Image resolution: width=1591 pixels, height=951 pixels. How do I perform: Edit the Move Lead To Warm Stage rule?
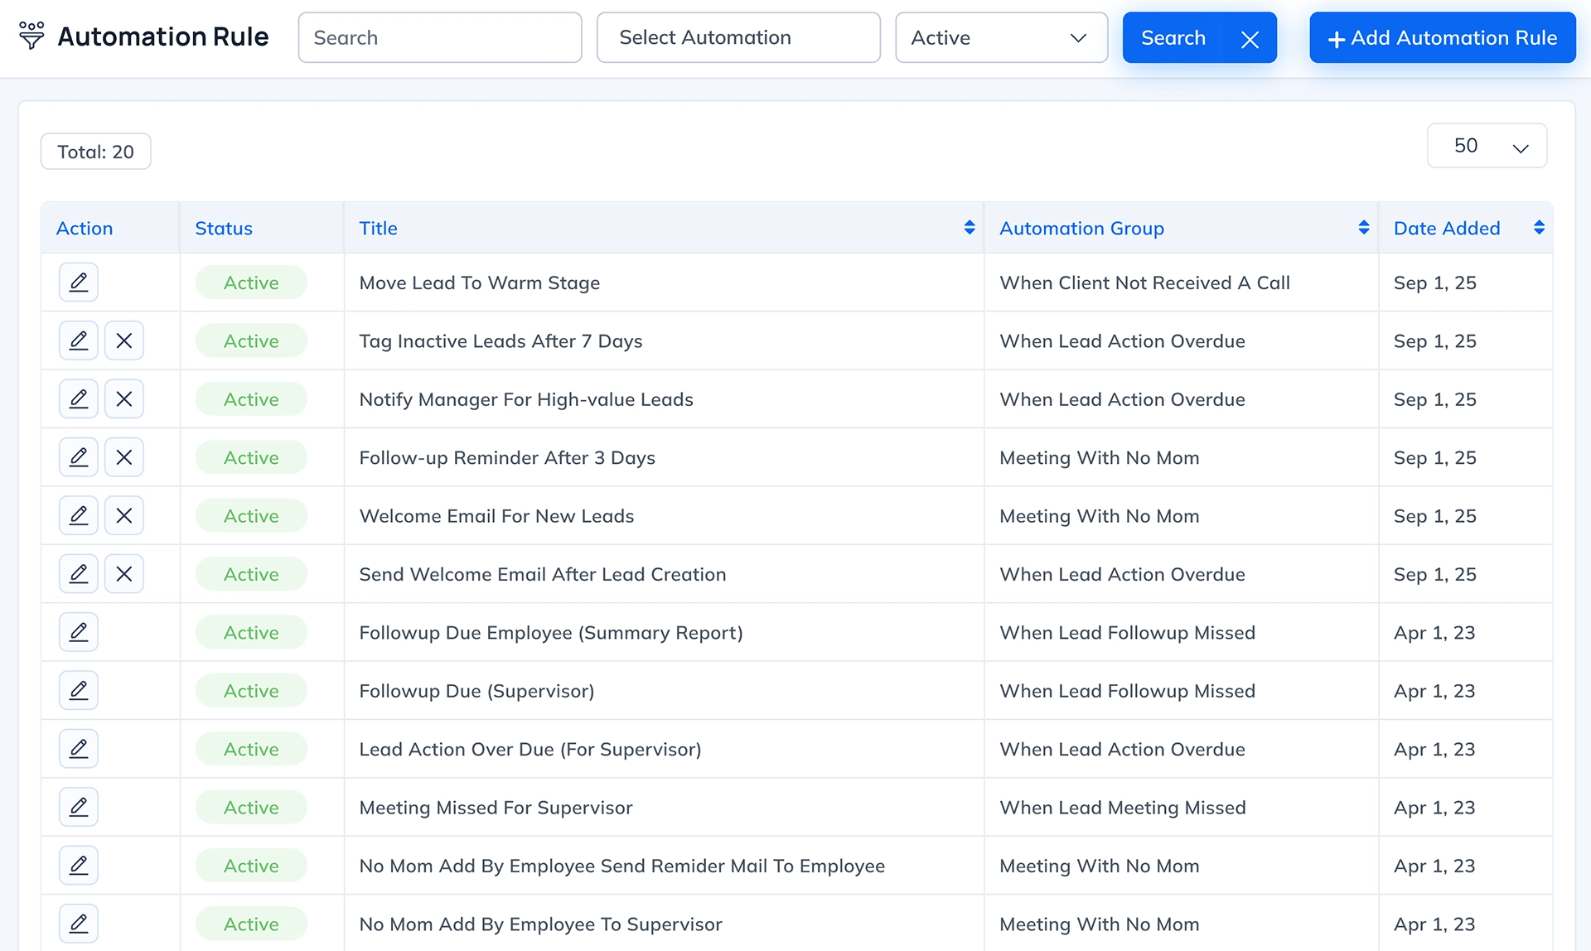pyautogui.click(x=79, y=282)
